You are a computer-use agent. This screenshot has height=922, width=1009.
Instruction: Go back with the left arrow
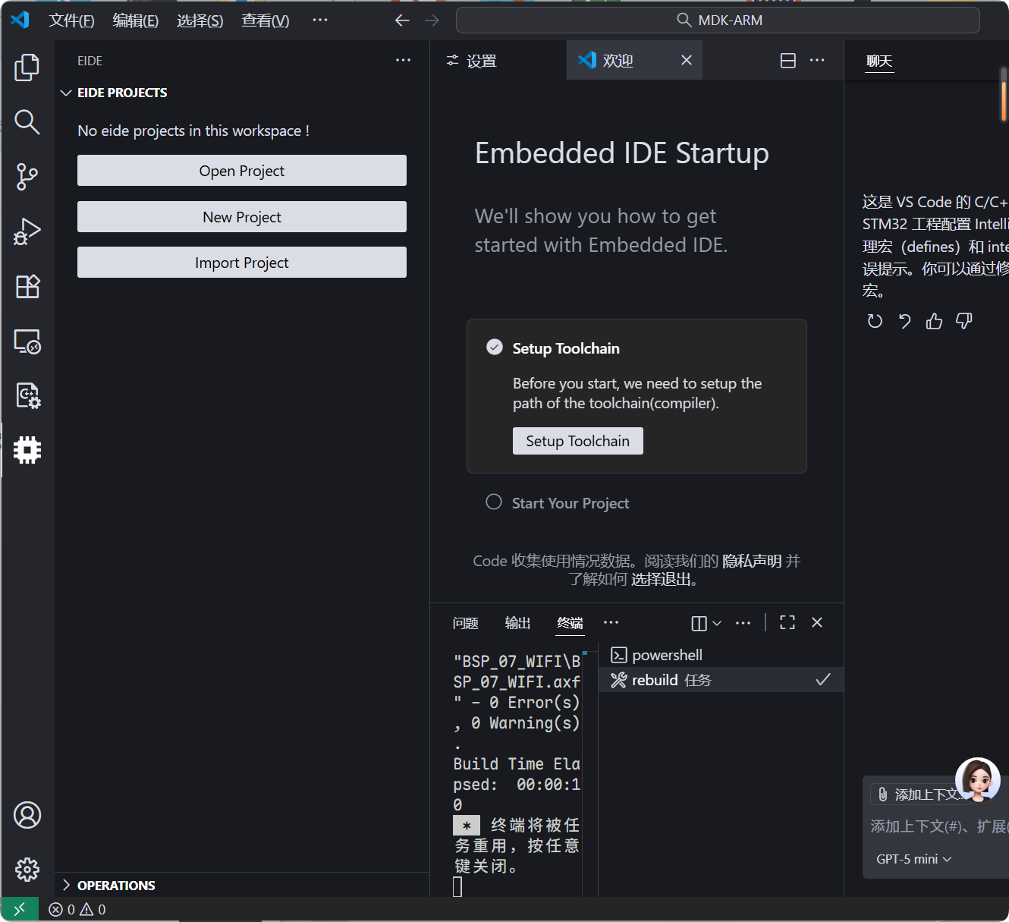(x=402, y=20)
